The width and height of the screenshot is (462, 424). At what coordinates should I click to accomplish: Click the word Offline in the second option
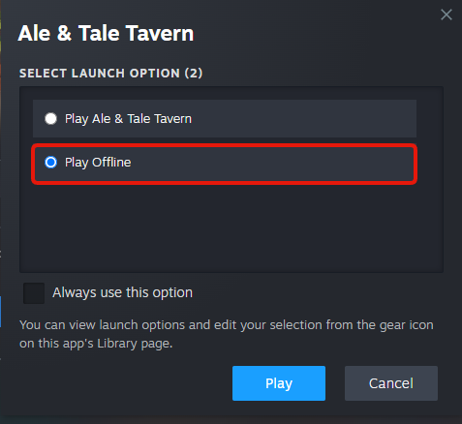(x=111, y=163)
